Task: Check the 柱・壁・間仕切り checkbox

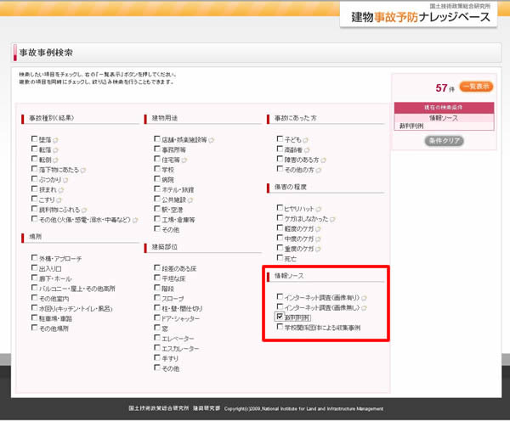Action: click(x=156, y=307)
